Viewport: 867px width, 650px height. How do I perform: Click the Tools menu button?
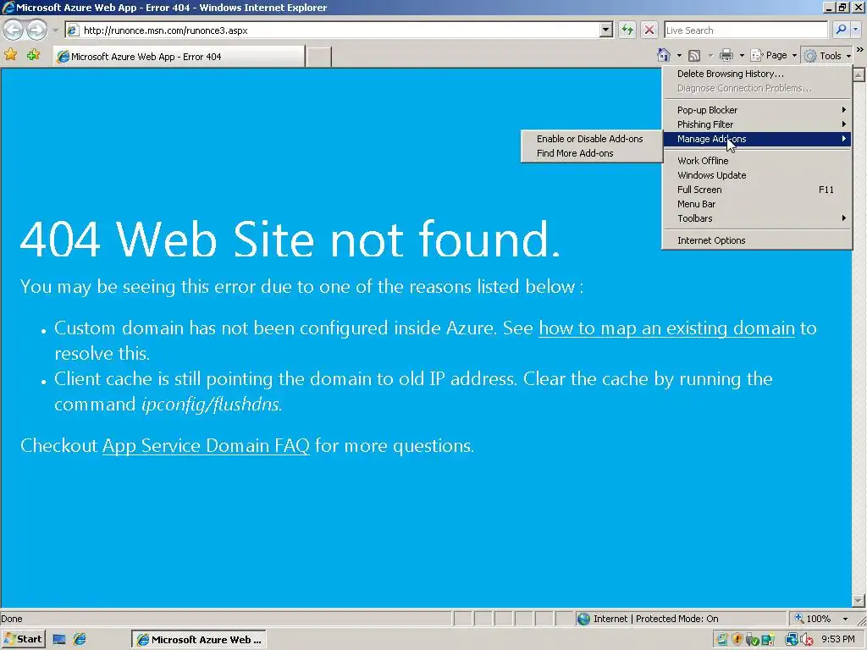(x=827, y=55)
